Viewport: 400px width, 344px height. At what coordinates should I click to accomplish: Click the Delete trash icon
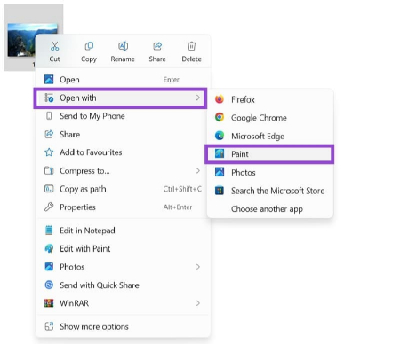(192, 46)
